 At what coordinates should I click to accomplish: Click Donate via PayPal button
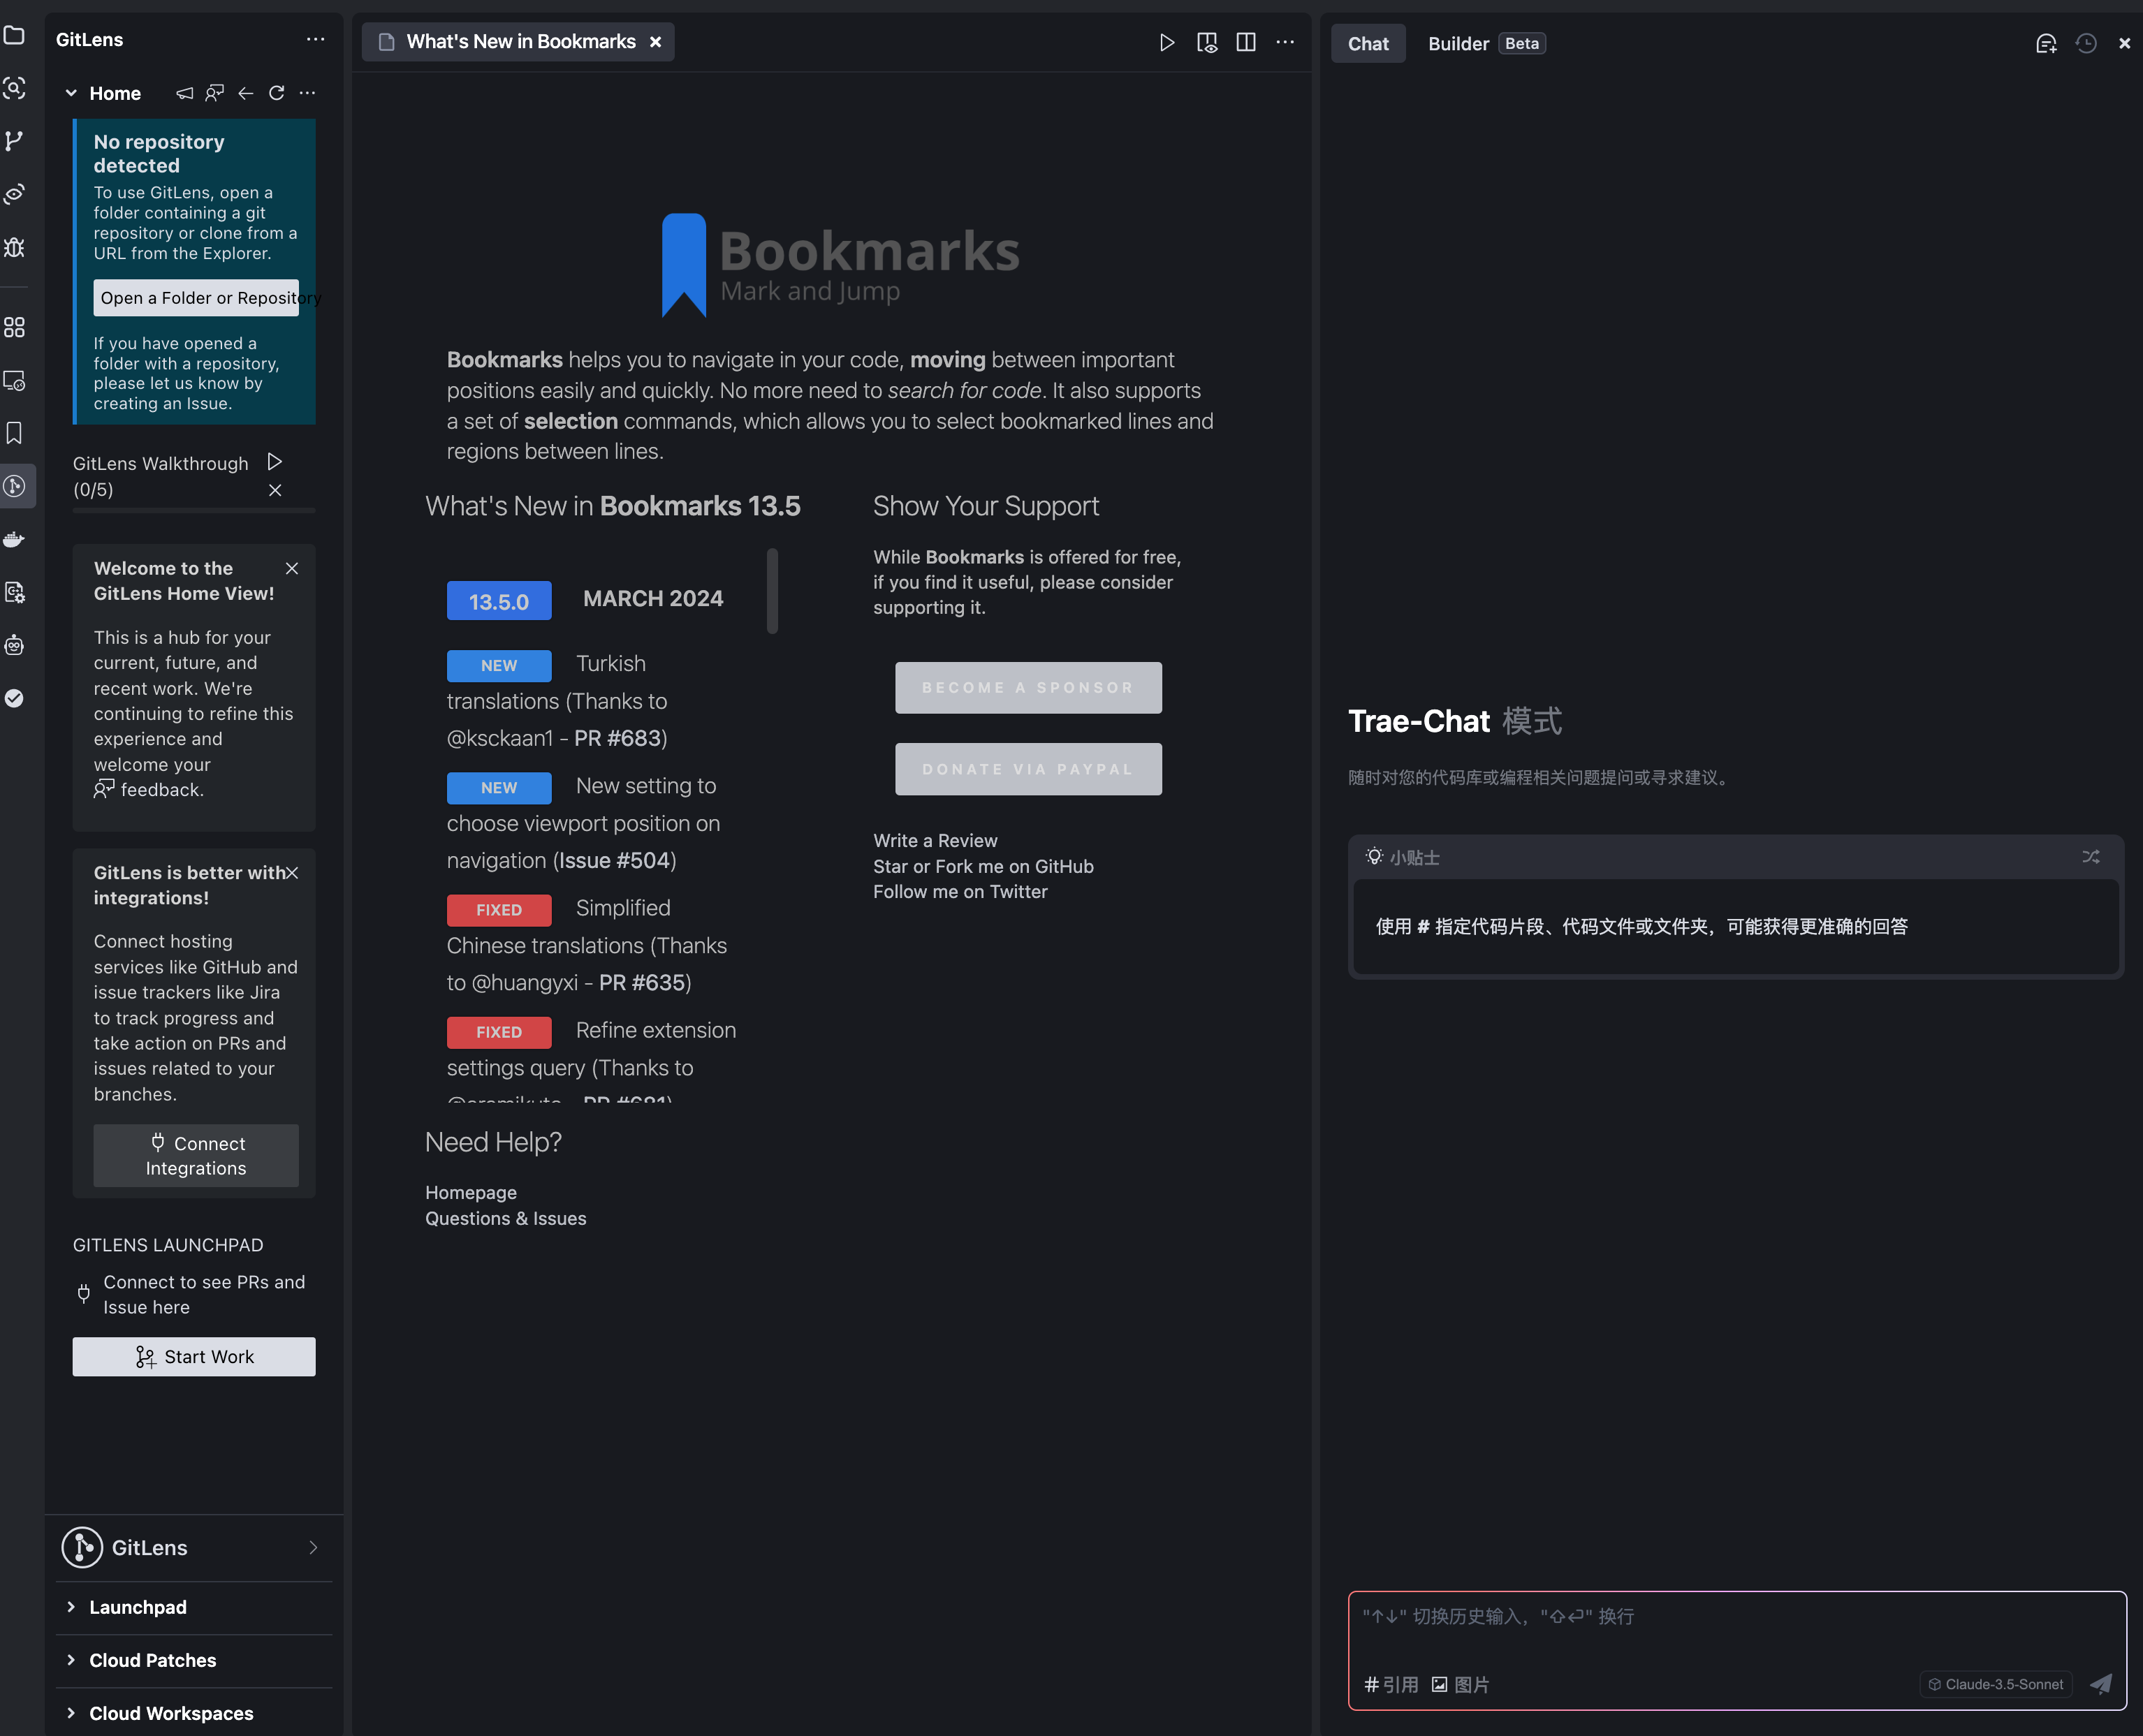1028,769
